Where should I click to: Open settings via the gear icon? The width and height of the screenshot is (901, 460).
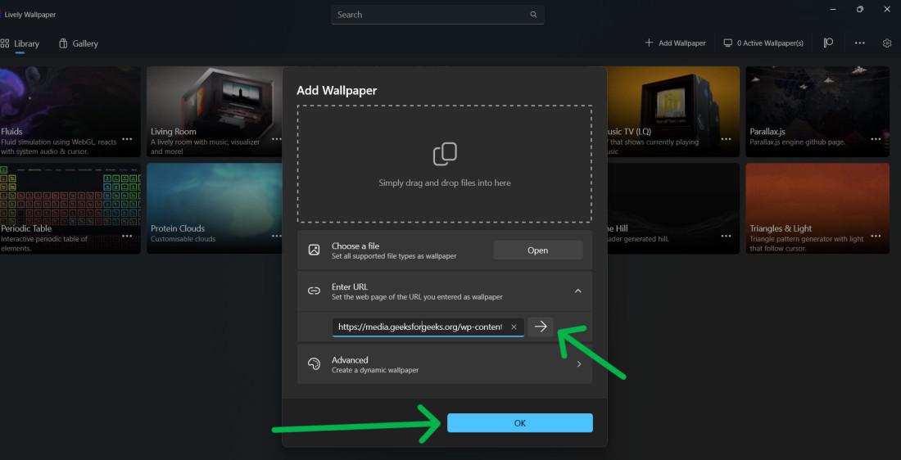click(x=886, y=43)
